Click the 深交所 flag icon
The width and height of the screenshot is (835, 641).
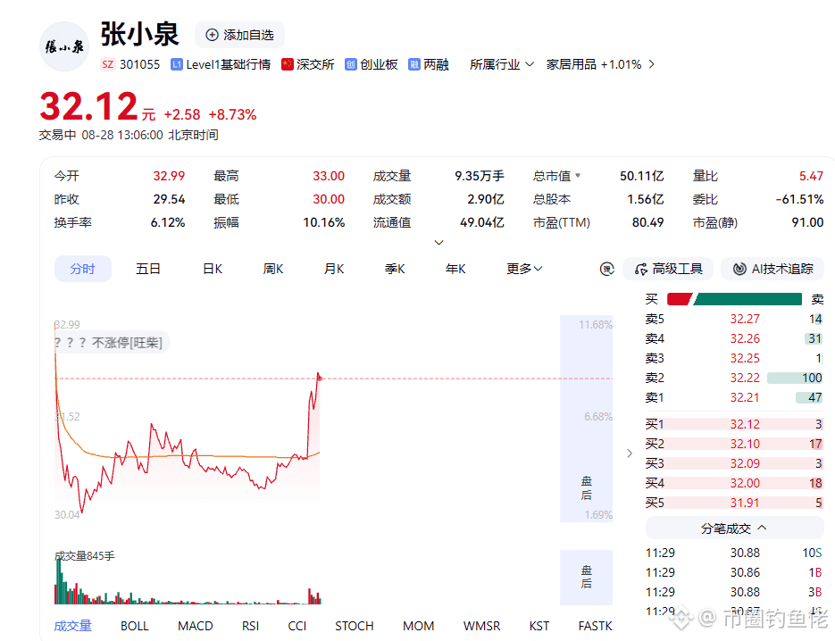coord(288,64)
